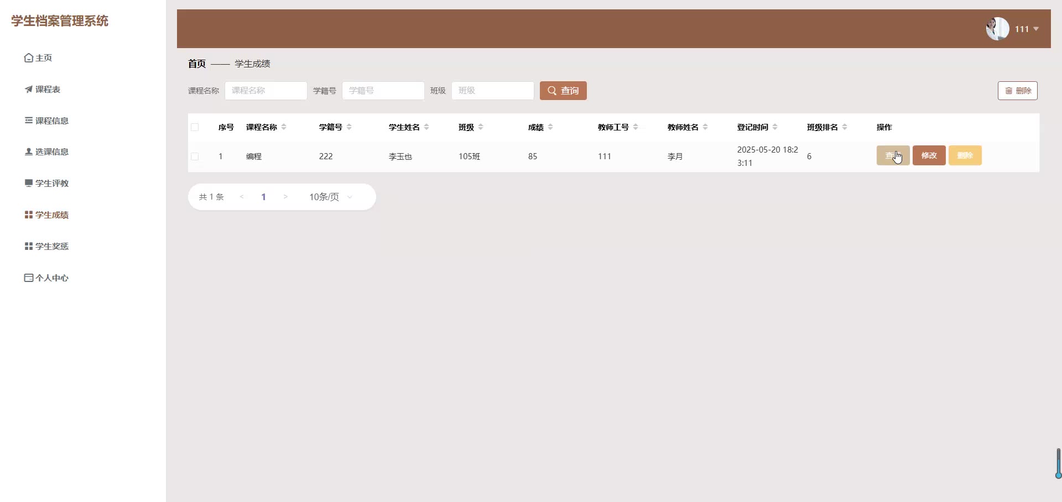Expand the 10条/页 page size selector
Viewport: 1062px width, 502px height.
pyautogui.click(x=331, y=197)
